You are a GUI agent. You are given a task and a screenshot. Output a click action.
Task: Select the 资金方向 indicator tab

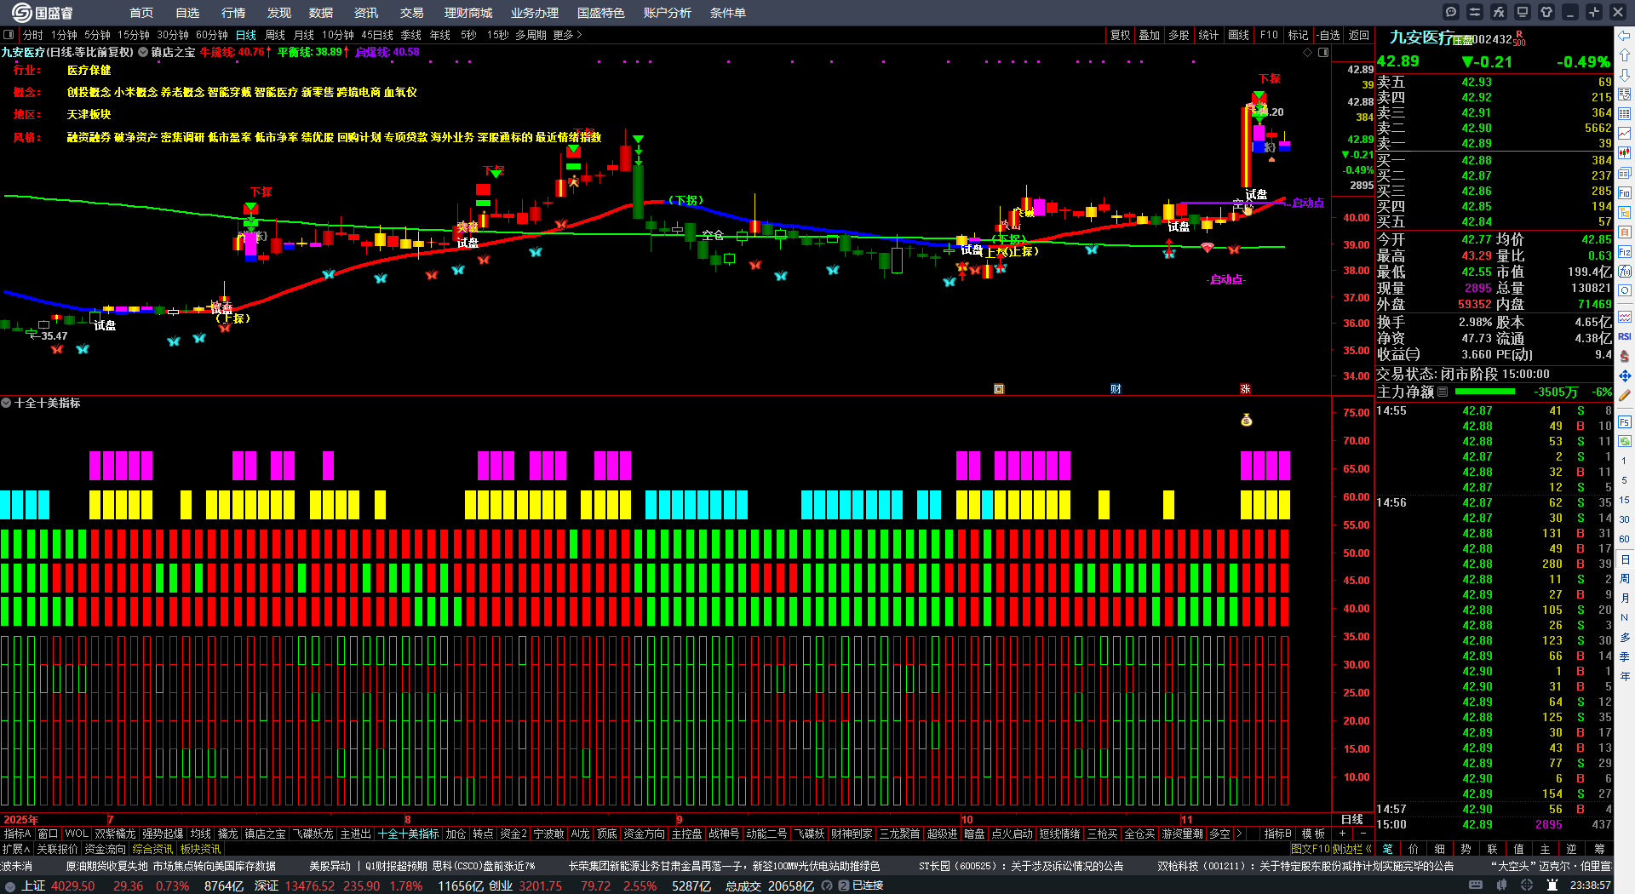click(x=645, y=834)
